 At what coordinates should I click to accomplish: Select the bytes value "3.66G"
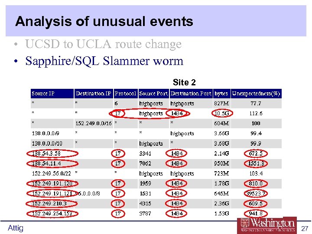pyautogui.click(x=221, y=133)
